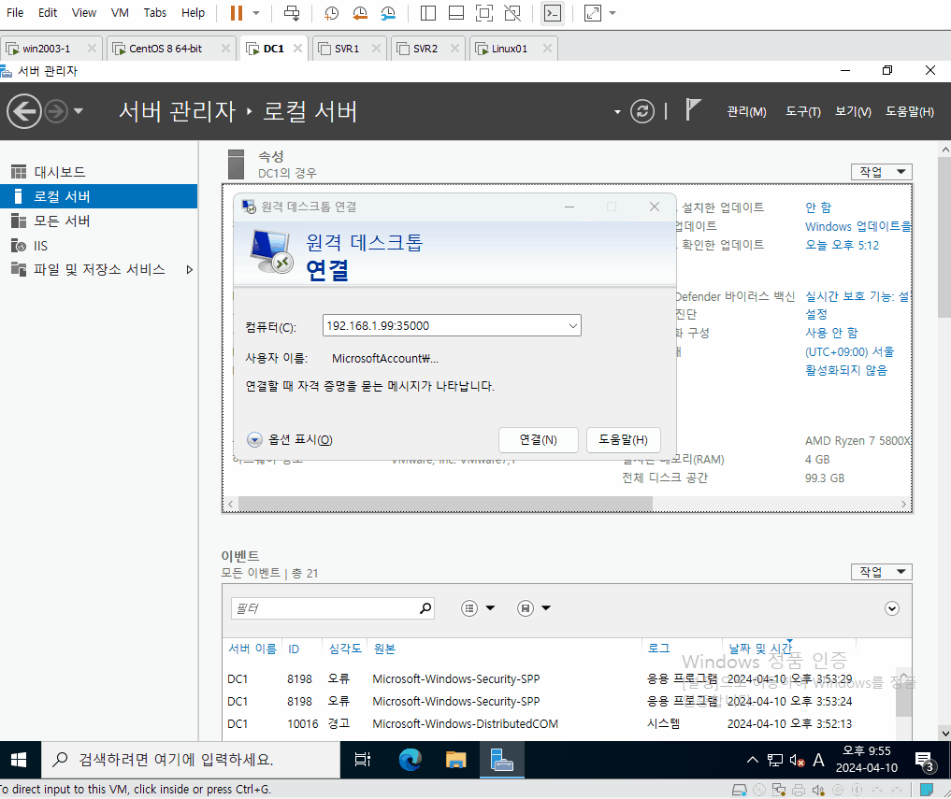Expand 파일 및 저장소 서비스 arrow

pyautogui.click(x=189, y=270)
